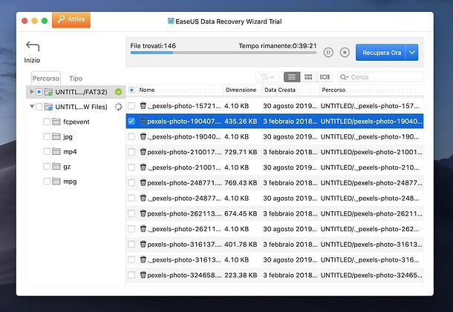
Task: Click the Inizio back arrow icon
Action: pos(33,46)
